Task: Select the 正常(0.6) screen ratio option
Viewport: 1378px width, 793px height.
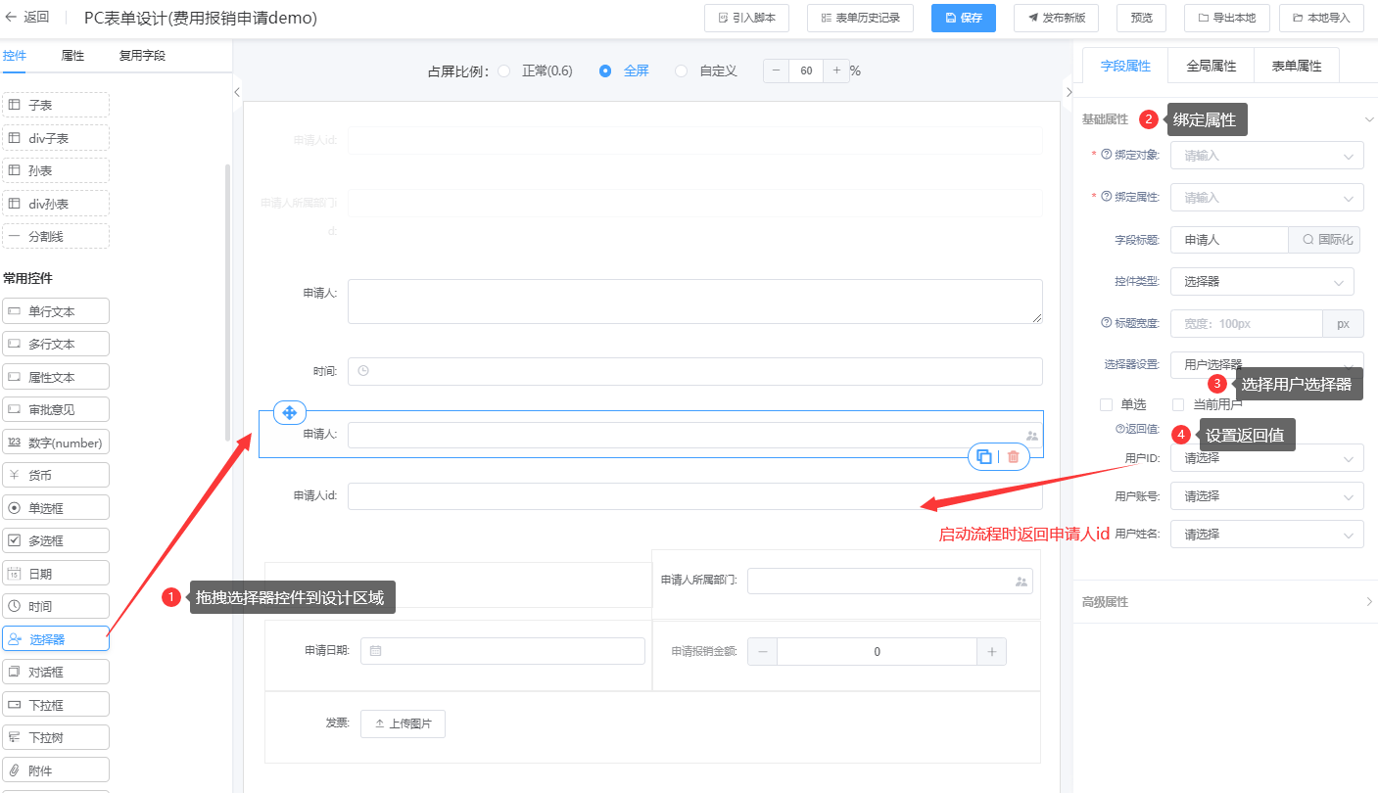Action: pyautogui.click(x=504, y=70)
